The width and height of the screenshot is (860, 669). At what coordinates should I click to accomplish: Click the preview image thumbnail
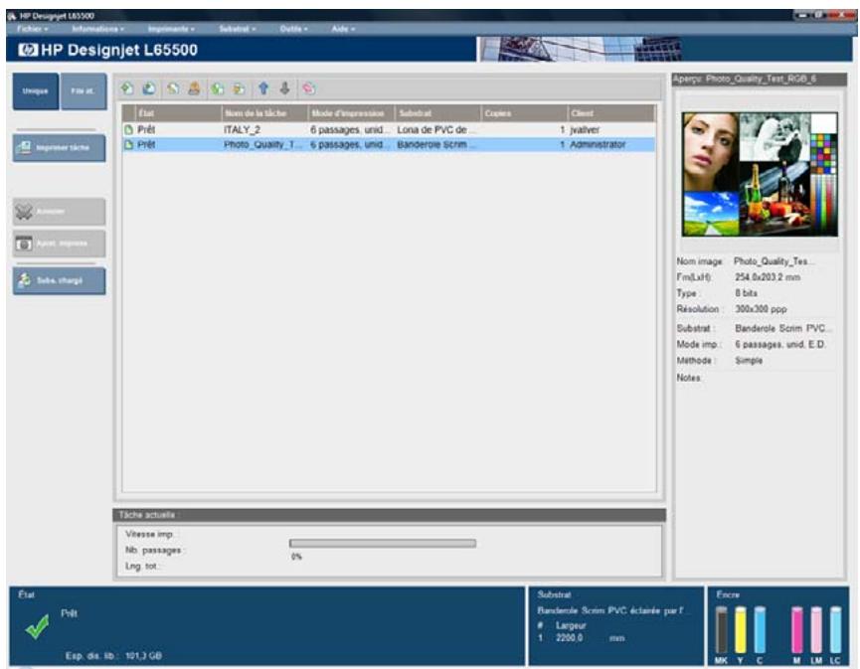(760, 174)
